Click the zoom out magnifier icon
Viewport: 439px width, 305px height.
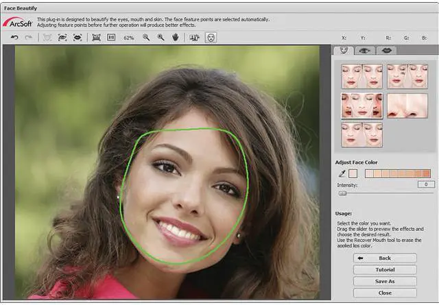146,38
